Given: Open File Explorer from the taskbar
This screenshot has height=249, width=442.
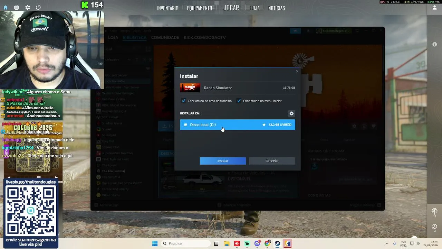Looking at the screenshot, I should click(227, 243).
